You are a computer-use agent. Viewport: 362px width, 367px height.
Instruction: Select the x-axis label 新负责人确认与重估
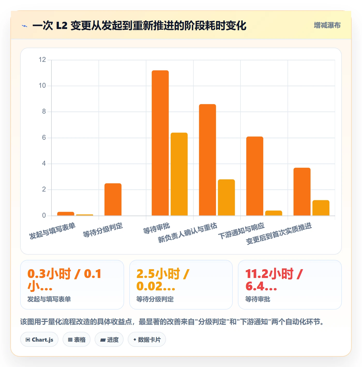187,233
